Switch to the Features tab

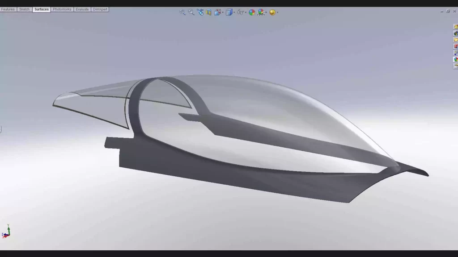(8, 9)
